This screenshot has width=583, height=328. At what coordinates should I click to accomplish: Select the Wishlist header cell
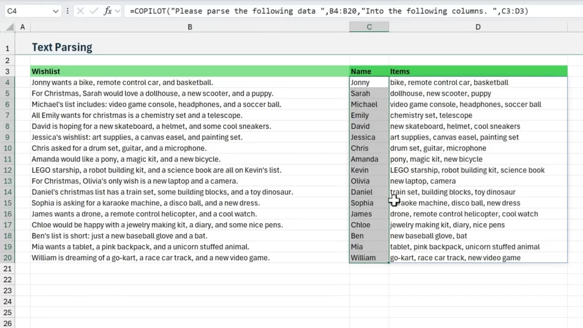[x=190, y=71]
